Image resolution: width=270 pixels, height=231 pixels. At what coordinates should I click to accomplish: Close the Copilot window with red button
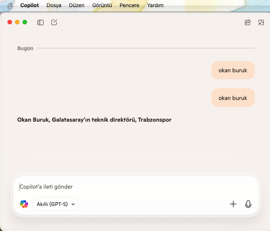point(10,22)
